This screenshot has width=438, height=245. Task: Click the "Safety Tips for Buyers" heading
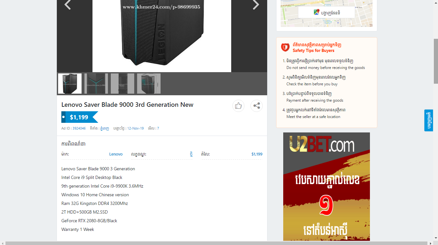[313, 50]
